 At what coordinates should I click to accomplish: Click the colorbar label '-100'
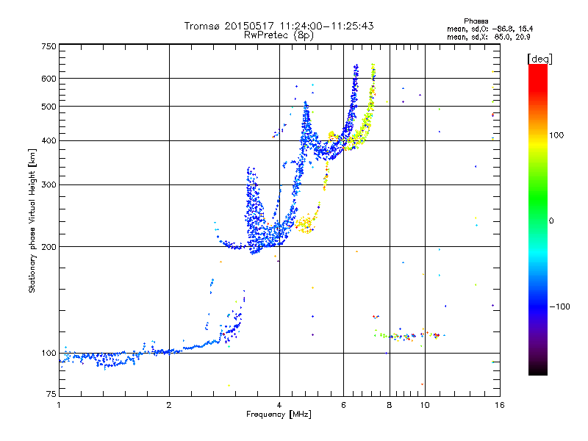pos(559,306)
